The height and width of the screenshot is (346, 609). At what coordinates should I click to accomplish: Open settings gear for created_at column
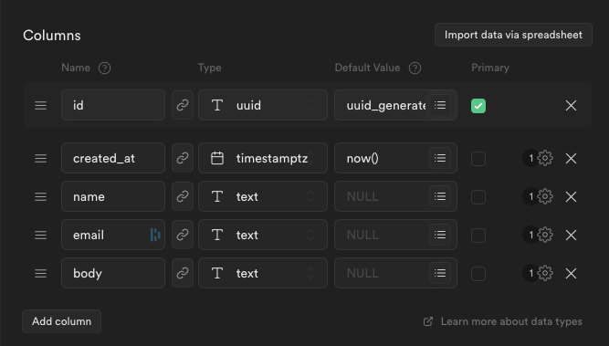click(545, 158)
